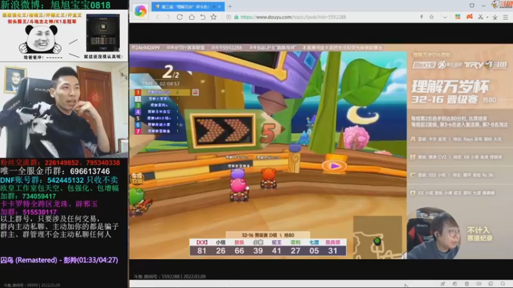Focus the douyu.com address bar
Screen dimensions: 513x288
[x=293, y=17]
